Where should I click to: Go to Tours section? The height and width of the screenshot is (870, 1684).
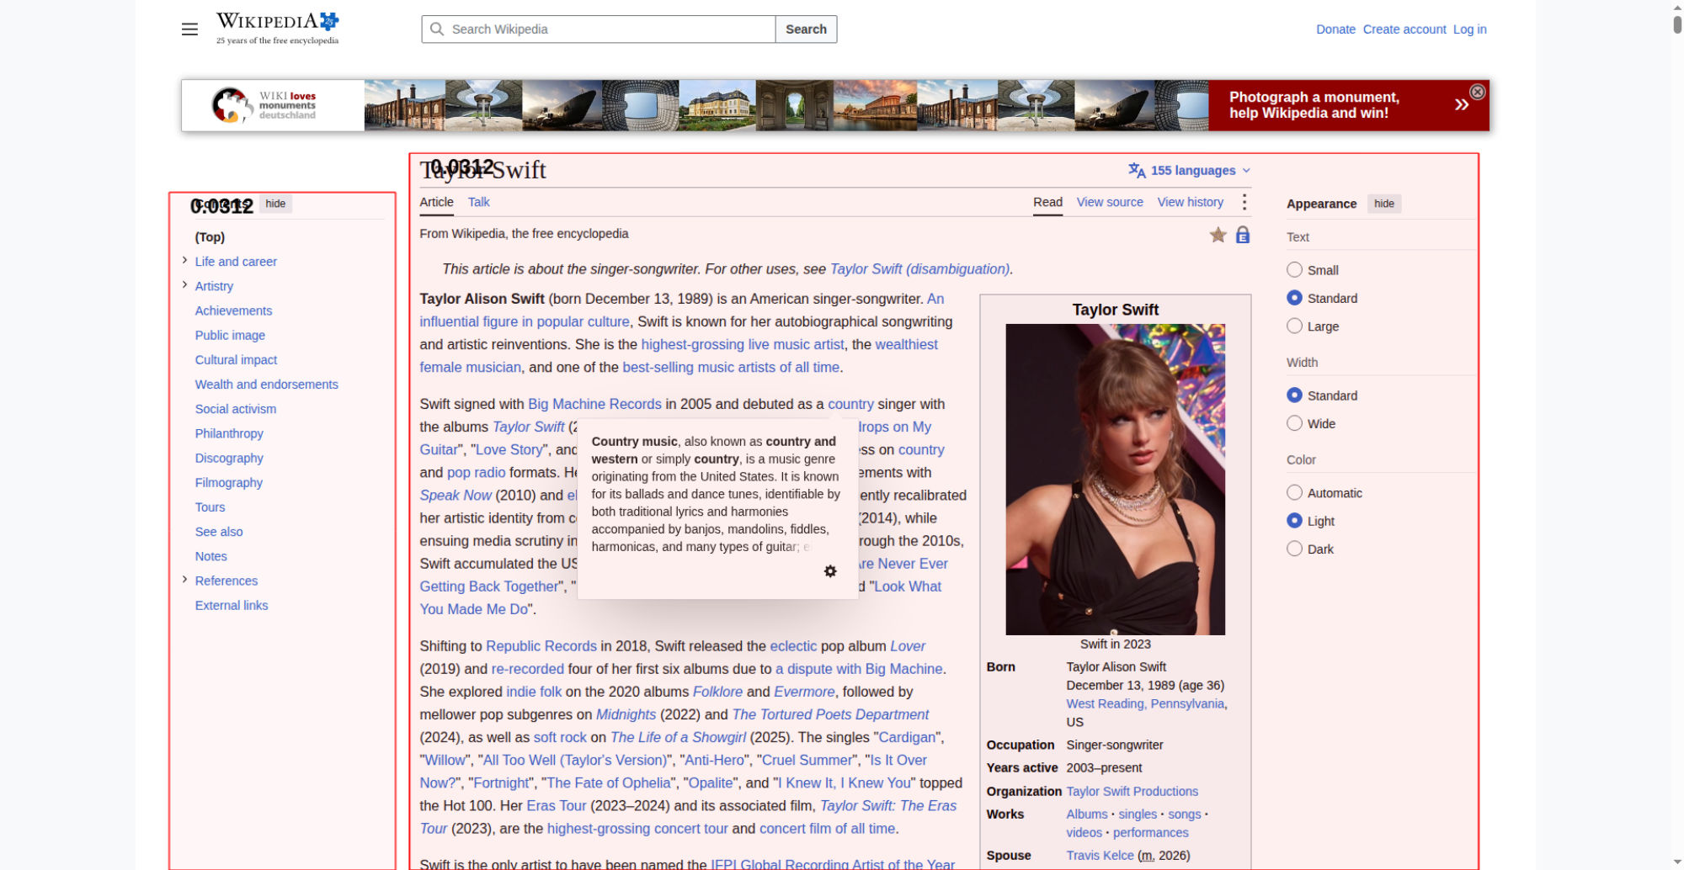click(x=210, y=507)
